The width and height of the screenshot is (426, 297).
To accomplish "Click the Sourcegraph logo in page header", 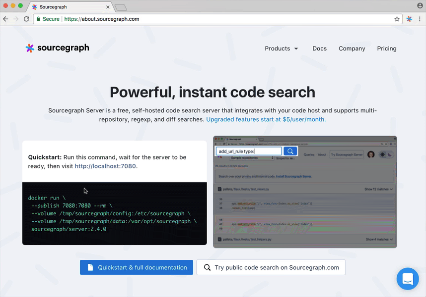I will point(57,48).
